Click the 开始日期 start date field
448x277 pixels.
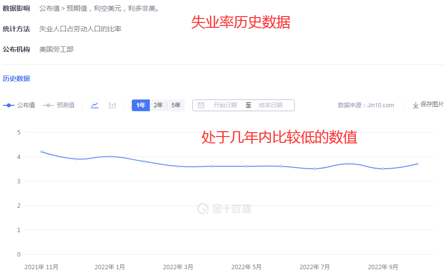click(225, 105)
